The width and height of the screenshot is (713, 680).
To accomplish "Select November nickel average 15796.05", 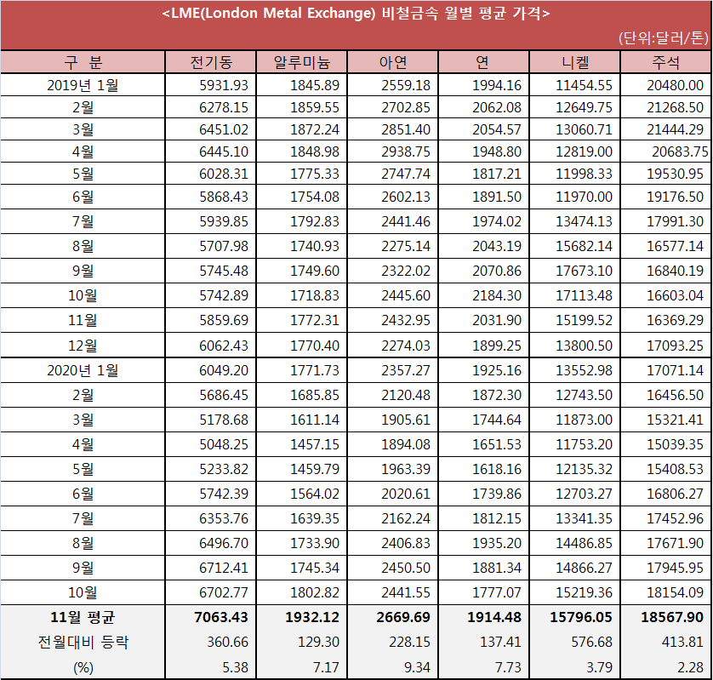I will [581, 617].
